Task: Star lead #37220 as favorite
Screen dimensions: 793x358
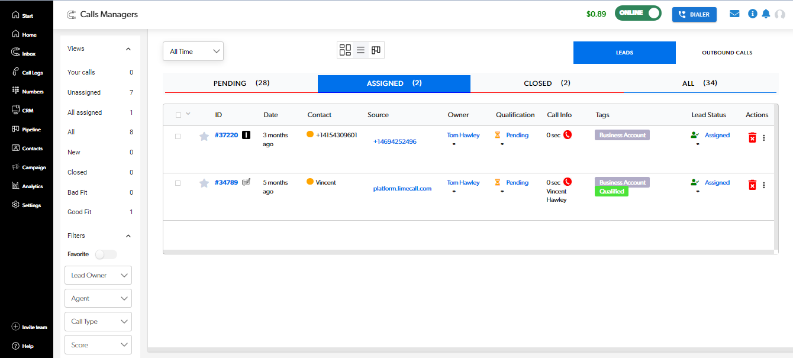Action: (x=204, y=136)
